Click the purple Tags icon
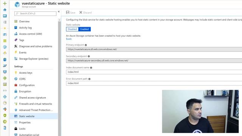This screenshot has height=136, width=242. click(x=16, y=40)
